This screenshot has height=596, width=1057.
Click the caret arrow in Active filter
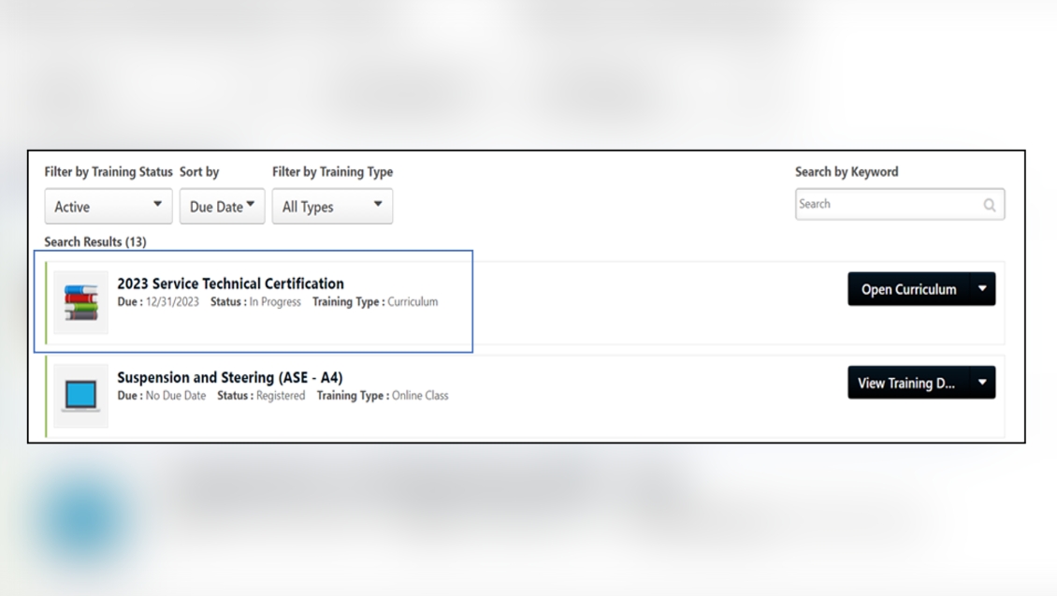click(x=157, y=205)
